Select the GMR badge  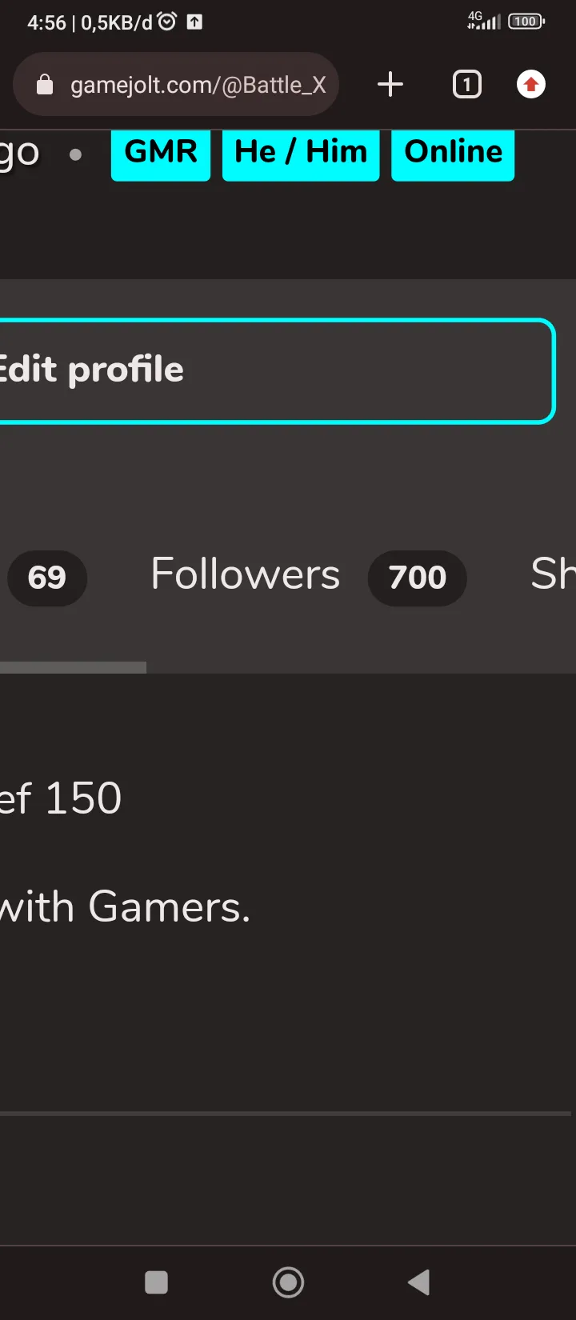161,152
